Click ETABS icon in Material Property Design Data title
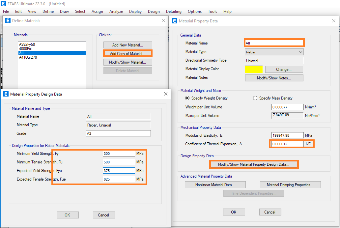 coord(6,94)
